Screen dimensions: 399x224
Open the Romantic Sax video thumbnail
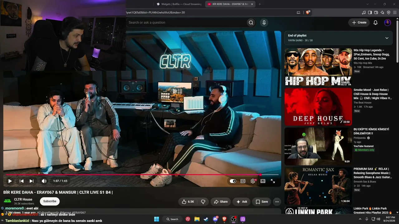pos(318,186)
